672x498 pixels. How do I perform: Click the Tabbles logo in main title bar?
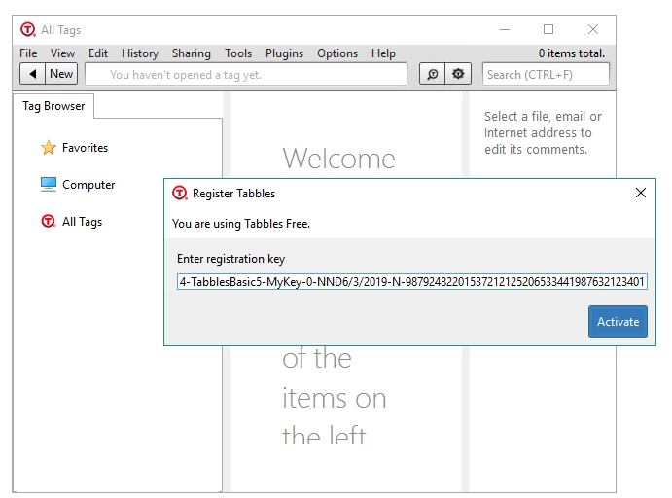click(x=28, y=29)
